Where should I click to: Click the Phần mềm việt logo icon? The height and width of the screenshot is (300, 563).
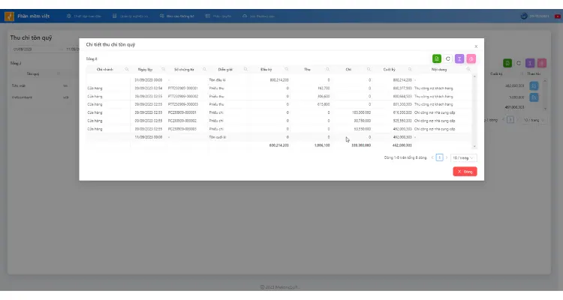click(9, 16)
